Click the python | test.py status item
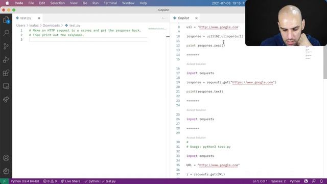The height and width of the screenshot is (184, 327). (100, 181)
